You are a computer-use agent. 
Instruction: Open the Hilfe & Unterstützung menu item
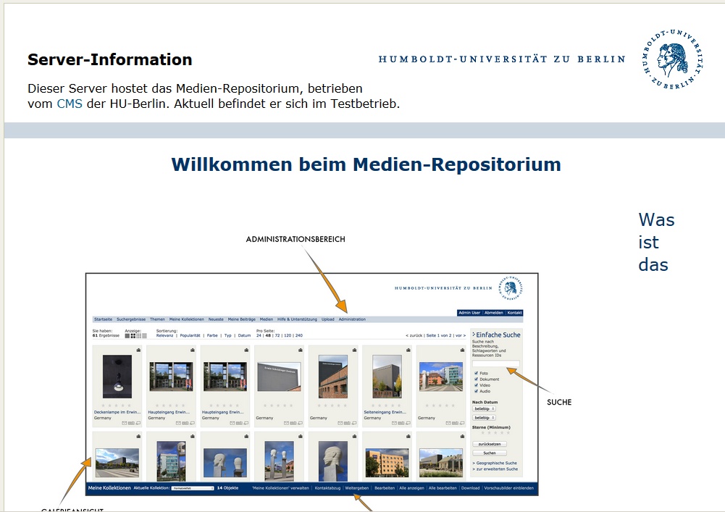tap(297, 319)
